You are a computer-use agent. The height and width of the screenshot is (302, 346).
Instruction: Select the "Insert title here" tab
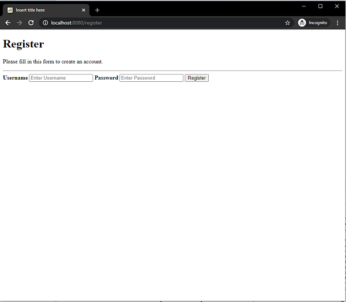tap(40, 10)
